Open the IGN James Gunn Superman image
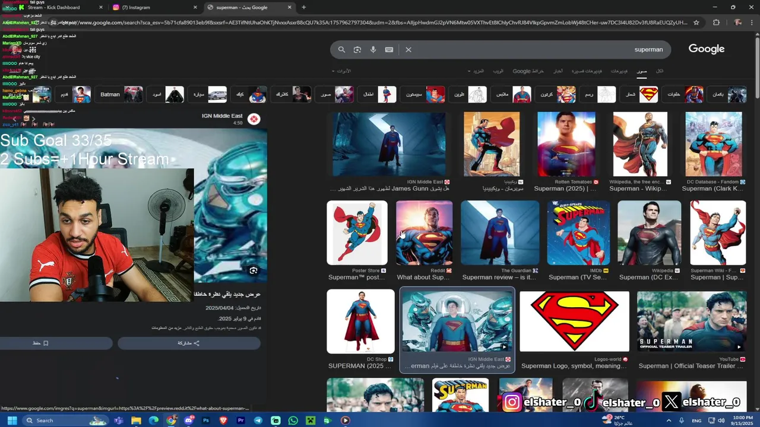 pos(389,144)
